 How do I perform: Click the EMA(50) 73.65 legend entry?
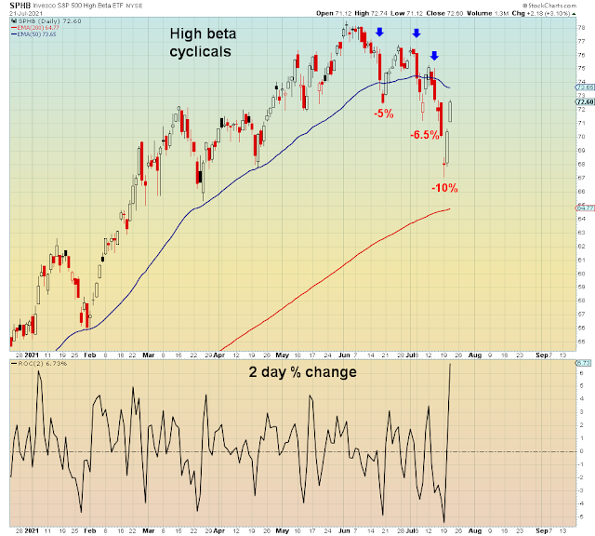pyautogui.click(x=36, y=34)
